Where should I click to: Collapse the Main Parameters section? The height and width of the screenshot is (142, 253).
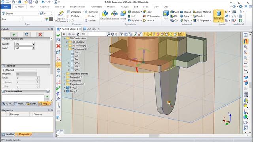[3, 39]
